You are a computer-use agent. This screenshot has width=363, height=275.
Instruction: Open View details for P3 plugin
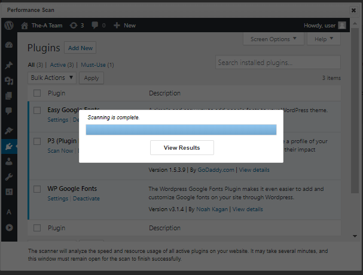coord(254,170)
